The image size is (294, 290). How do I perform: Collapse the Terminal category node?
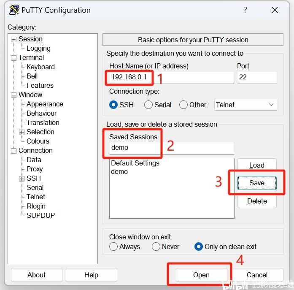click(13, 58)
